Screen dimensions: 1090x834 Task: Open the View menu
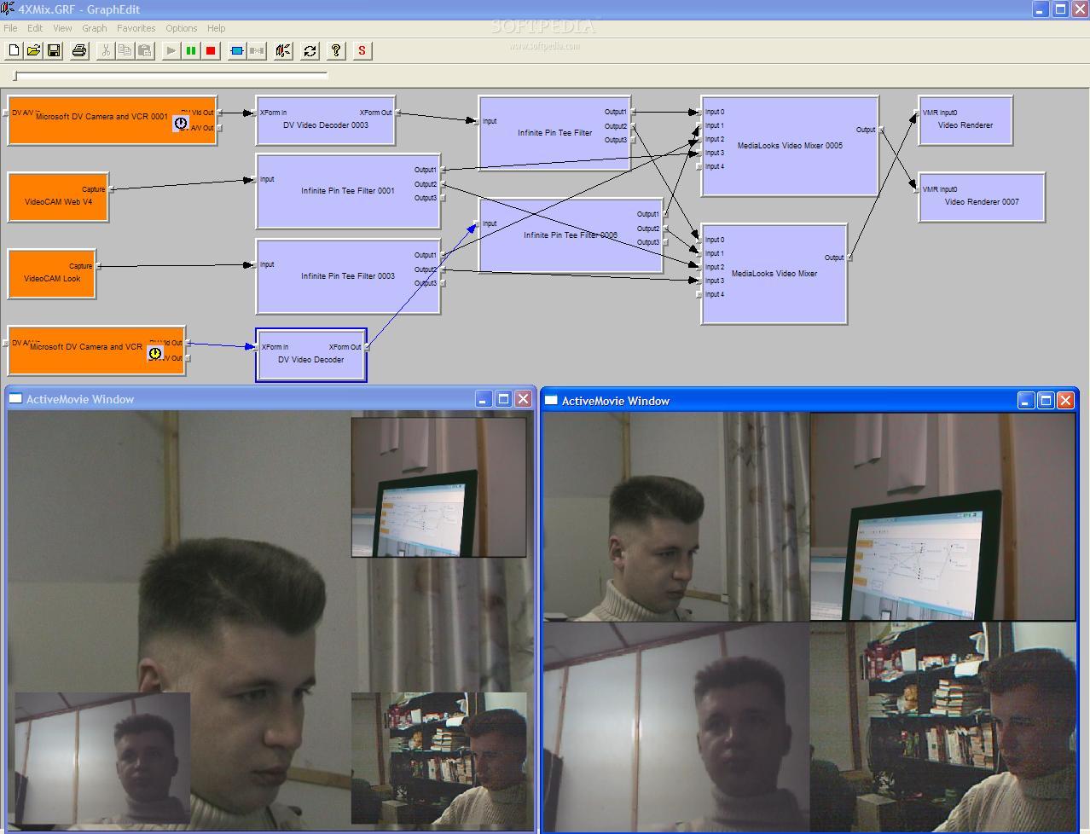[62, 28]
